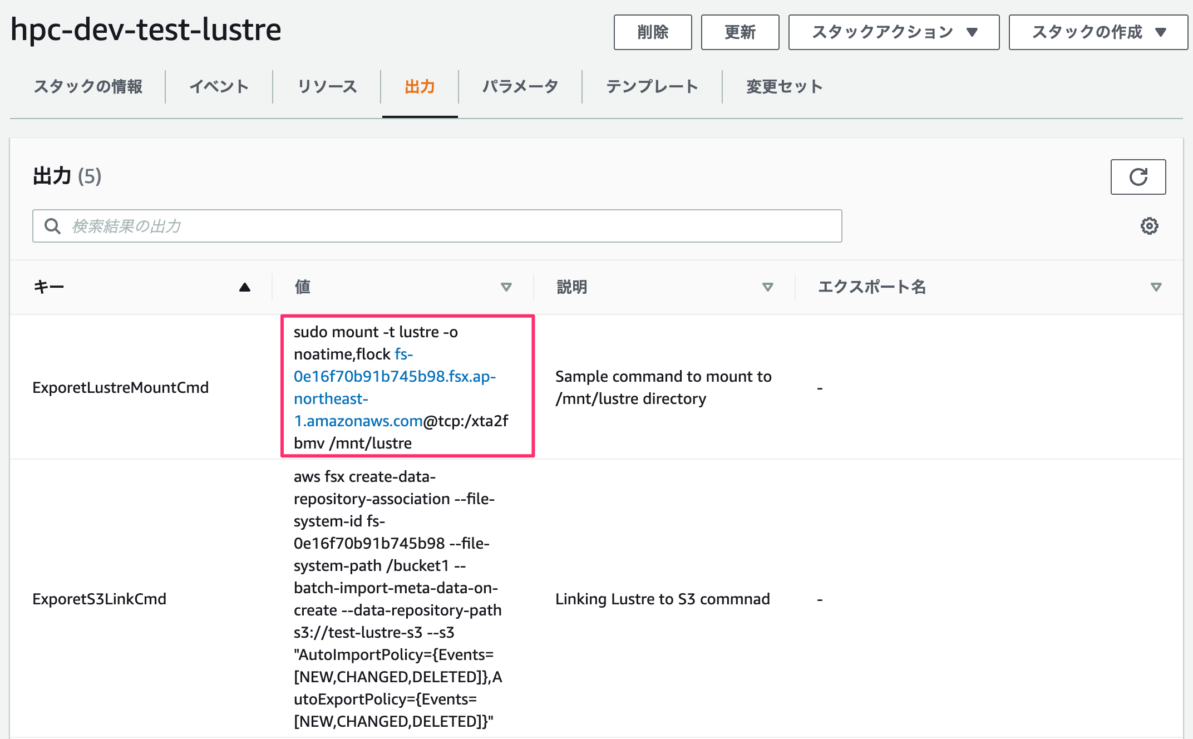Viewport: 1193px width, 739px height.
Task: Toggle ascending sort on キー header
Action: (x=245, y=287)
